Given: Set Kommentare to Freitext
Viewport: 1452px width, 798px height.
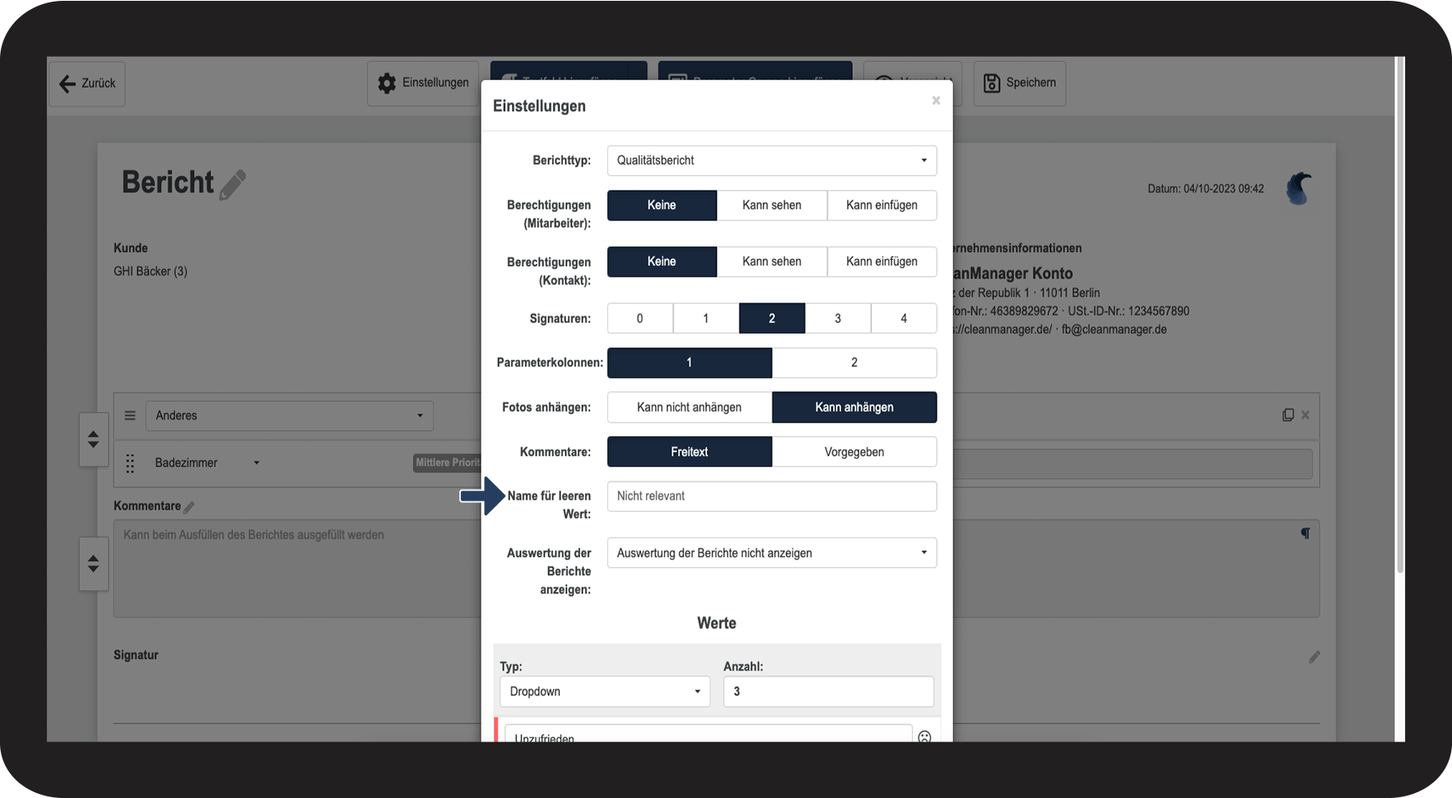Looking at the screenshot, I should click(689, 452).
